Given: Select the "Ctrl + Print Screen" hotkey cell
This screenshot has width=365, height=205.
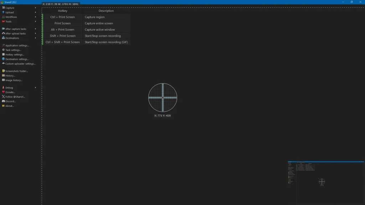Looking at the screenshot, I should pos(63,17).
